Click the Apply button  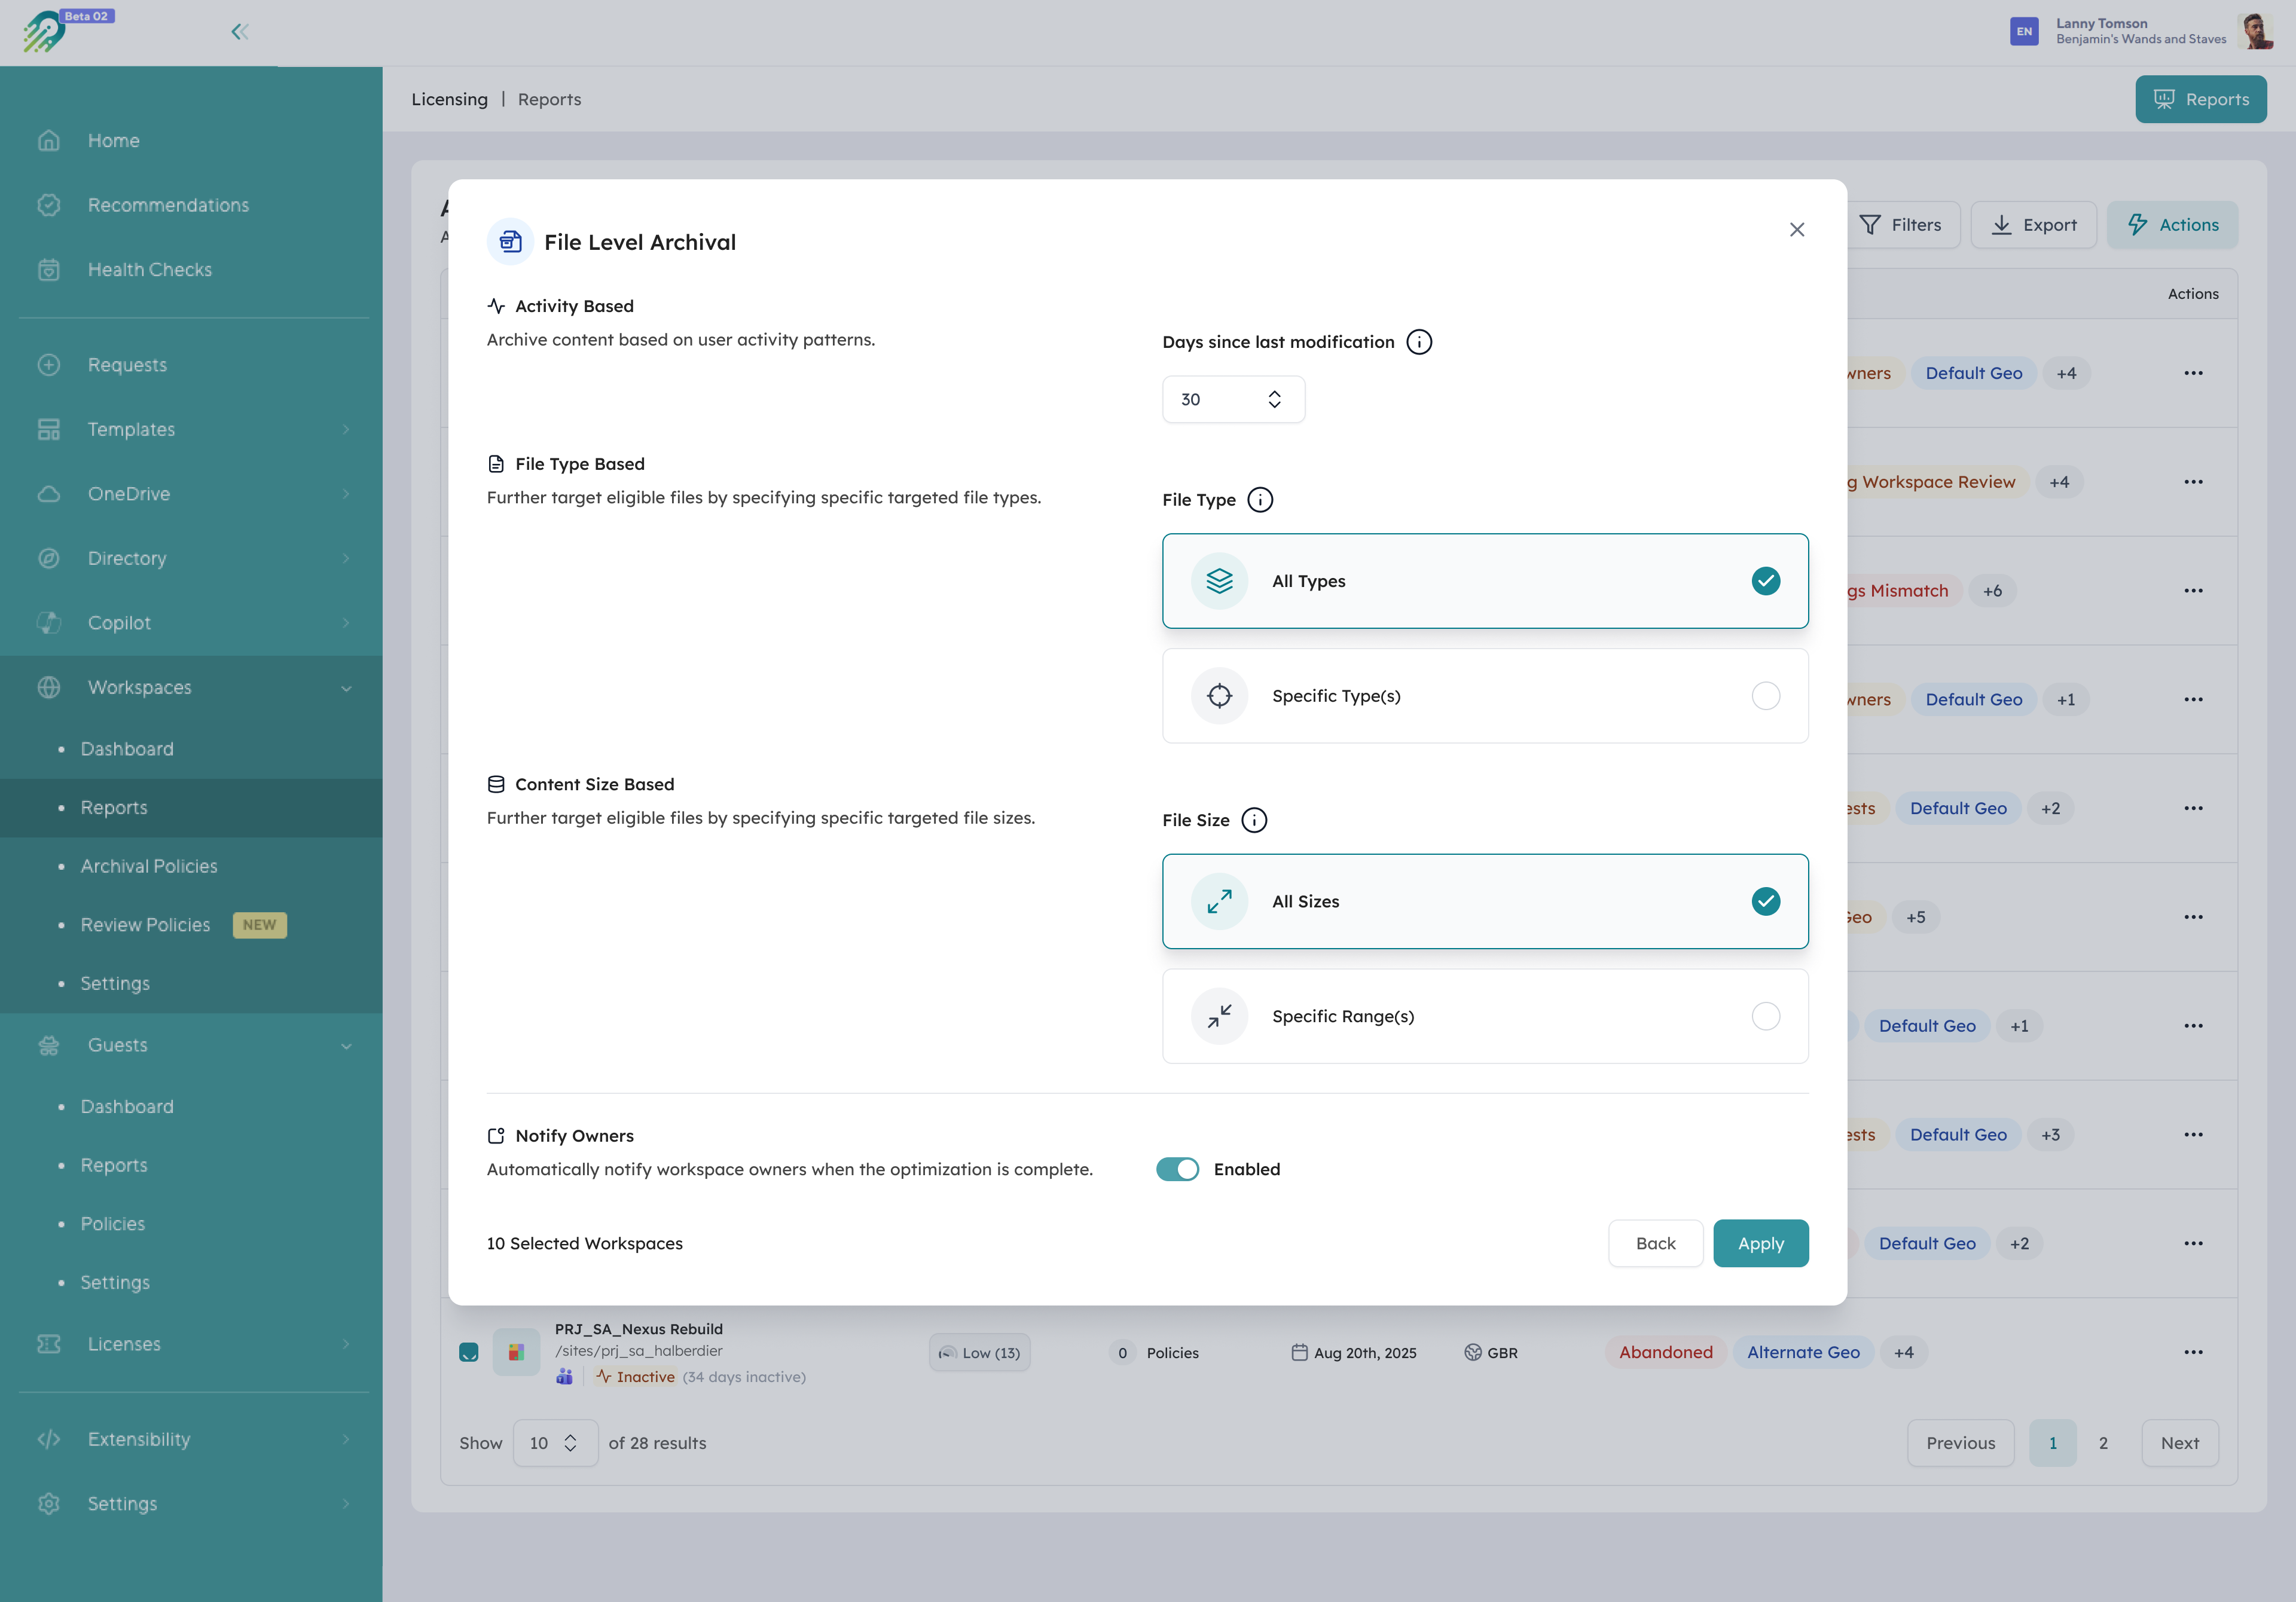click(x=1760, y=1243)
